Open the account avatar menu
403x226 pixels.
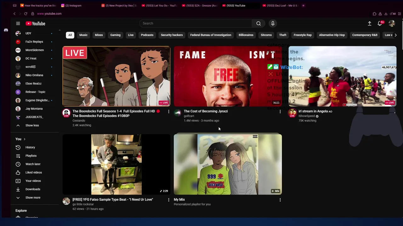pos(392,24)
